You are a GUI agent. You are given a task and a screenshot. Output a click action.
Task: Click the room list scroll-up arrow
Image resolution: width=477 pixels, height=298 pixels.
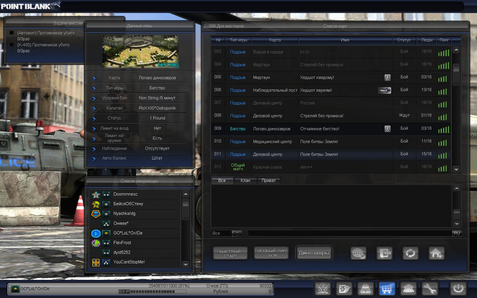[x=456, y=50]
